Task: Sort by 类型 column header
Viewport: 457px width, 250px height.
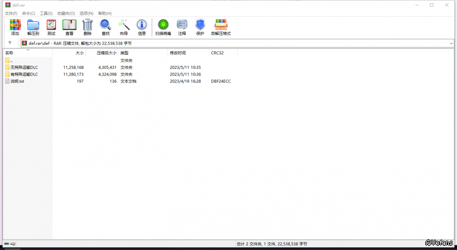Action: tap(143, 53)
